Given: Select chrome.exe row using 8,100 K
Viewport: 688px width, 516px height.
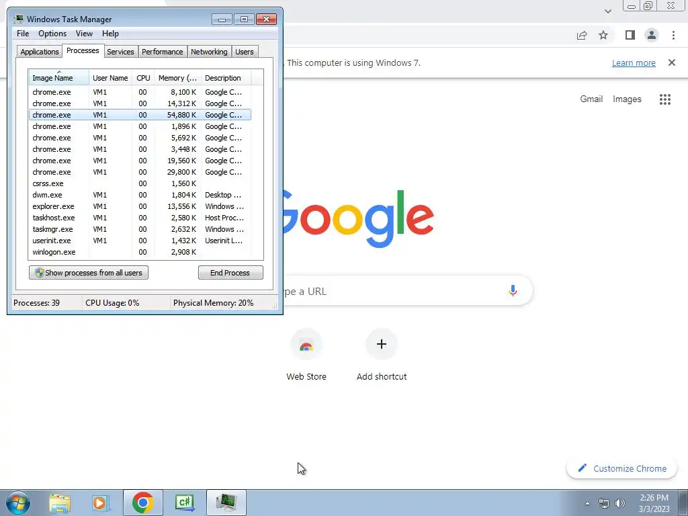Looking at the screenshot, I should (x=140, y=92).
